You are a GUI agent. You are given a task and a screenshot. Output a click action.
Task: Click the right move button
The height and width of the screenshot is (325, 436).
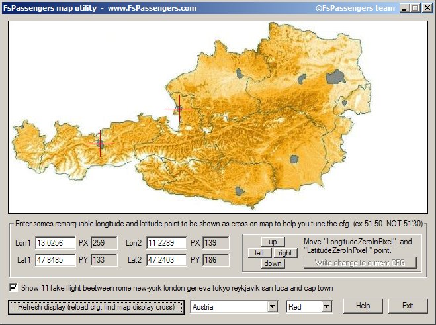pyautogui.click(x=285, y=253)
